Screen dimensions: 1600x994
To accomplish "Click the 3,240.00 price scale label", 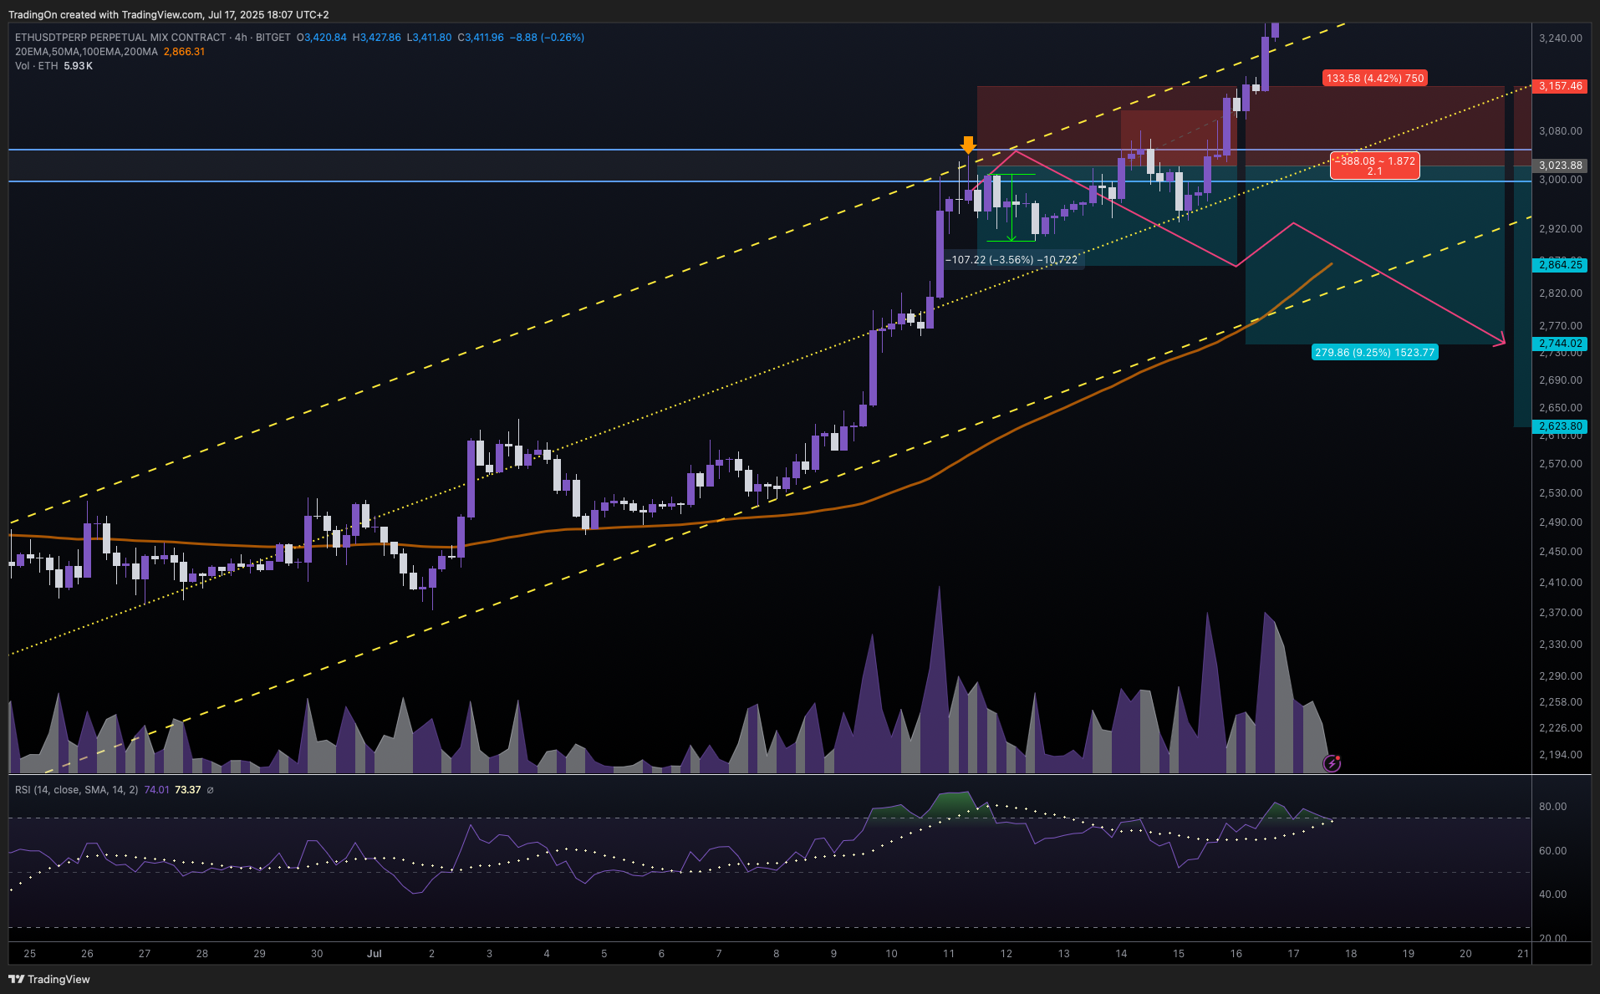I will pyautogui.click(x=1560, y=38).
